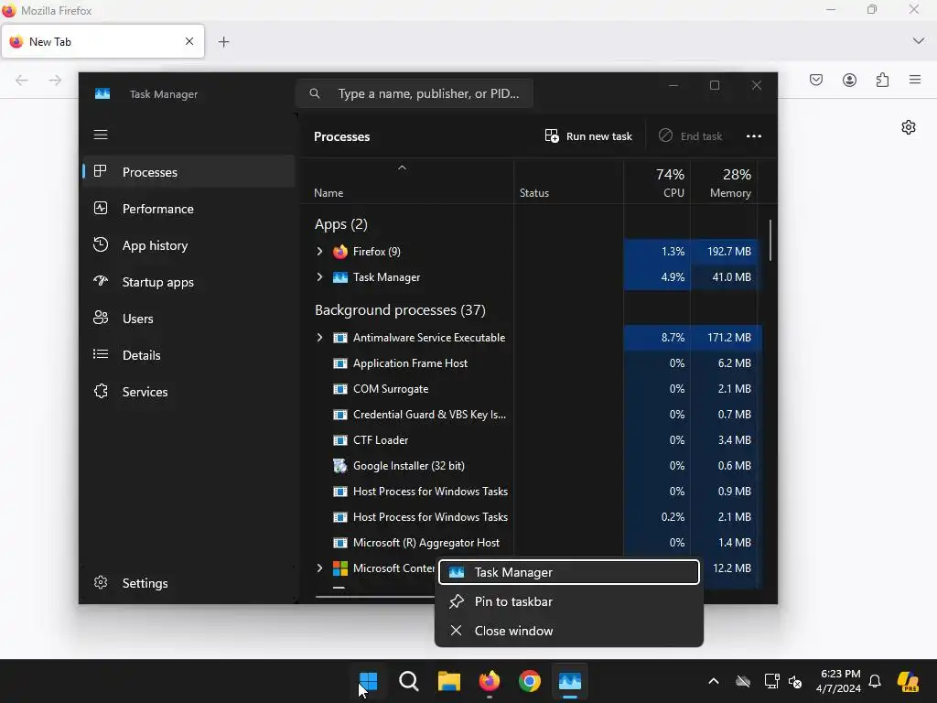Go to the Users page
Image resolution: width=937 pixels, height=703 pixels.
pos(188,319)
